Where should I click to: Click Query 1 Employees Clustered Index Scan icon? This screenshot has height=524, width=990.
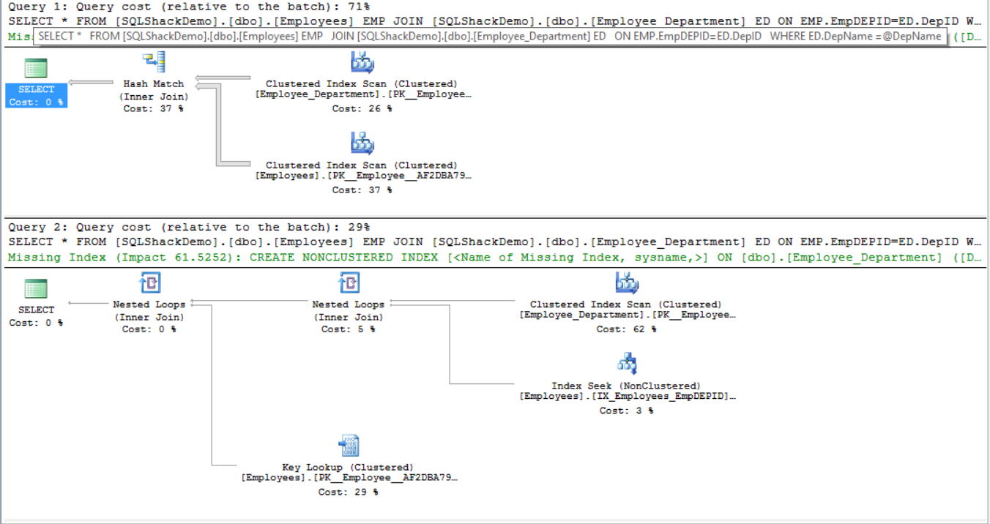coord(362,143)
